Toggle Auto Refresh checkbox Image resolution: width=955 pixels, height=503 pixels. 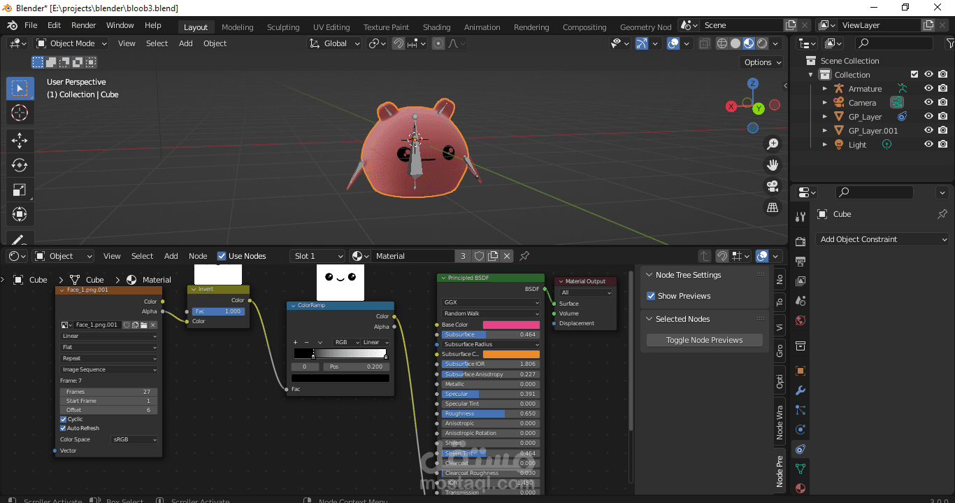coord(64,428)
